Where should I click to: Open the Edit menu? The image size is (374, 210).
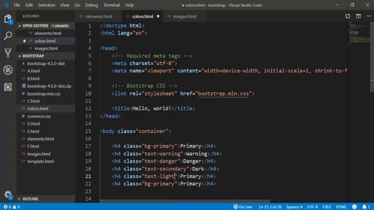pos(29,5)
